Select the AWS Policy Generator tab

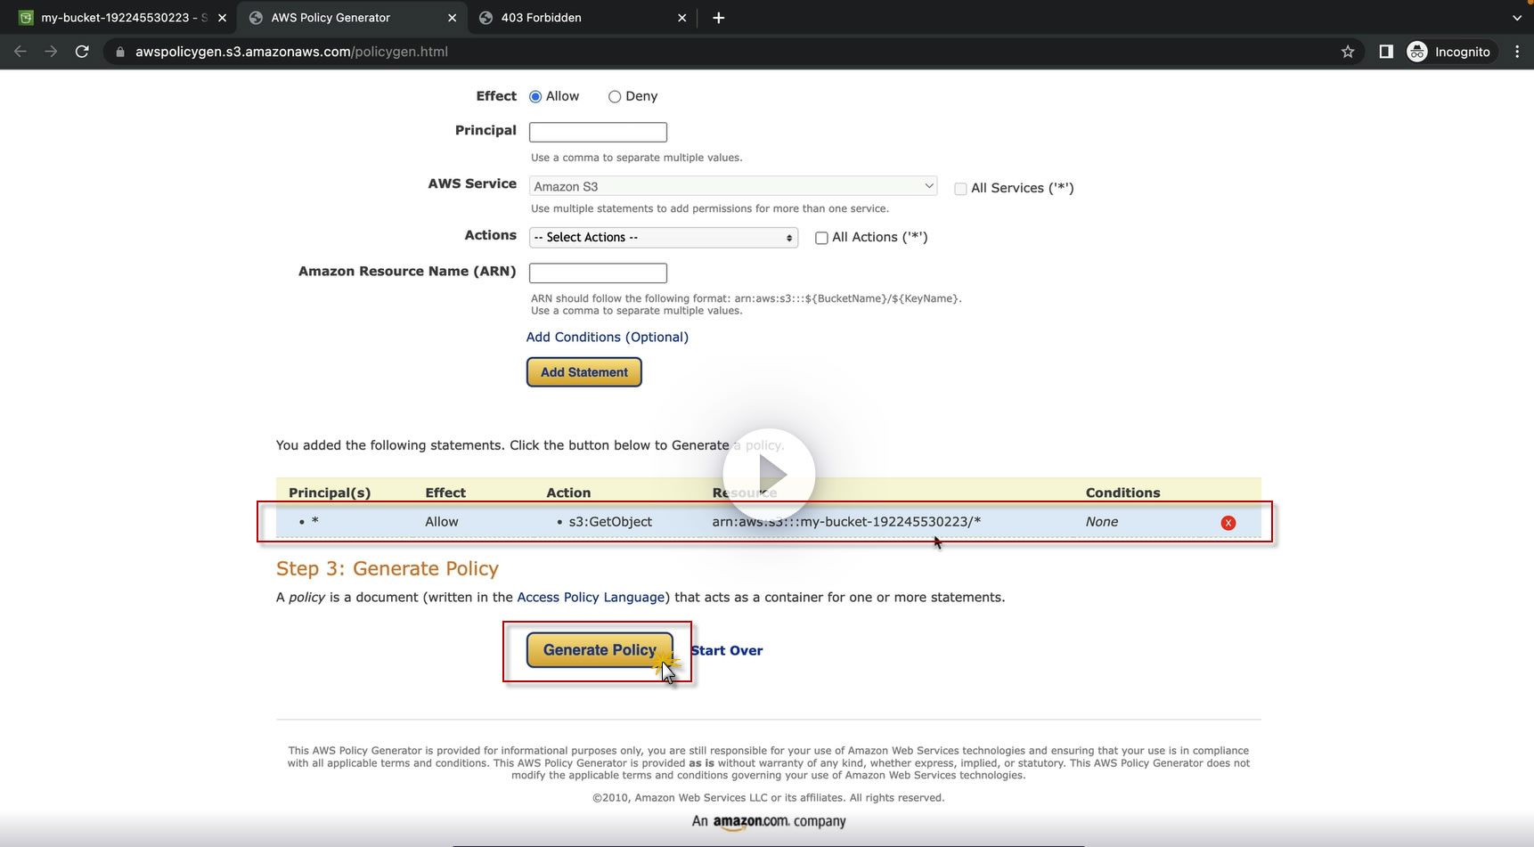[x=353, y=18]
